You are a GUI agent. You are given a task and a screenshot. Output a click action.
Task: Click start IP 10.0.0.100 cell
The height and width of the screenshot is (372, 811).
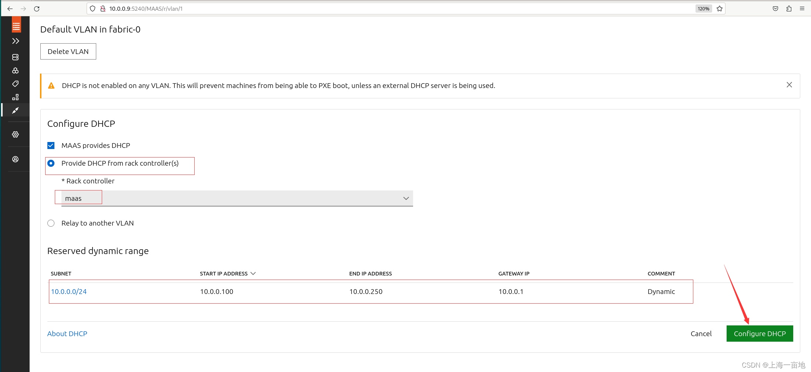[x=217, y=291]
